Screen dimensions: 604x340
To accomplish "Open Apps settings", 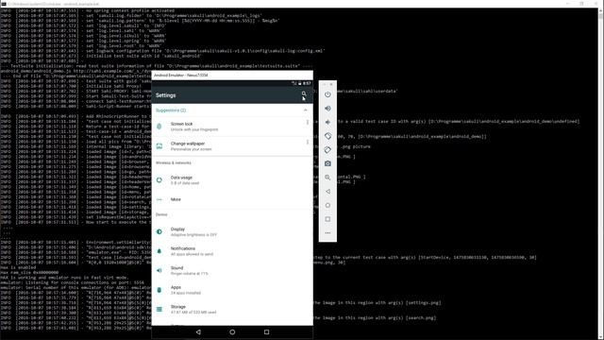I will click(232, 290).
